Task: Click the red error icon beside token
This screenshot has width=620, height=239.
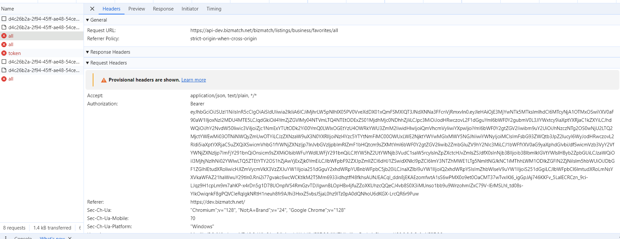Action: (4, 53)
